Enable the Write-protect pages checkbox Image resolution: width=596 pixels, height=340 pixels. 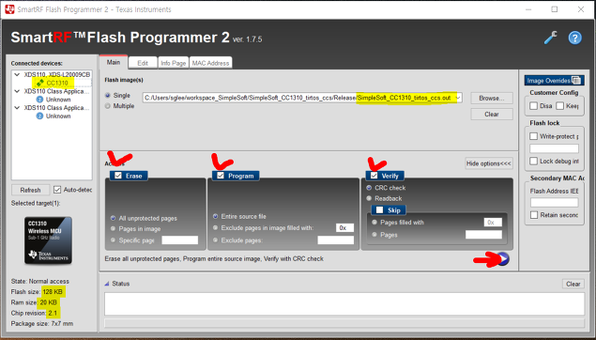(x=534, y=136)
